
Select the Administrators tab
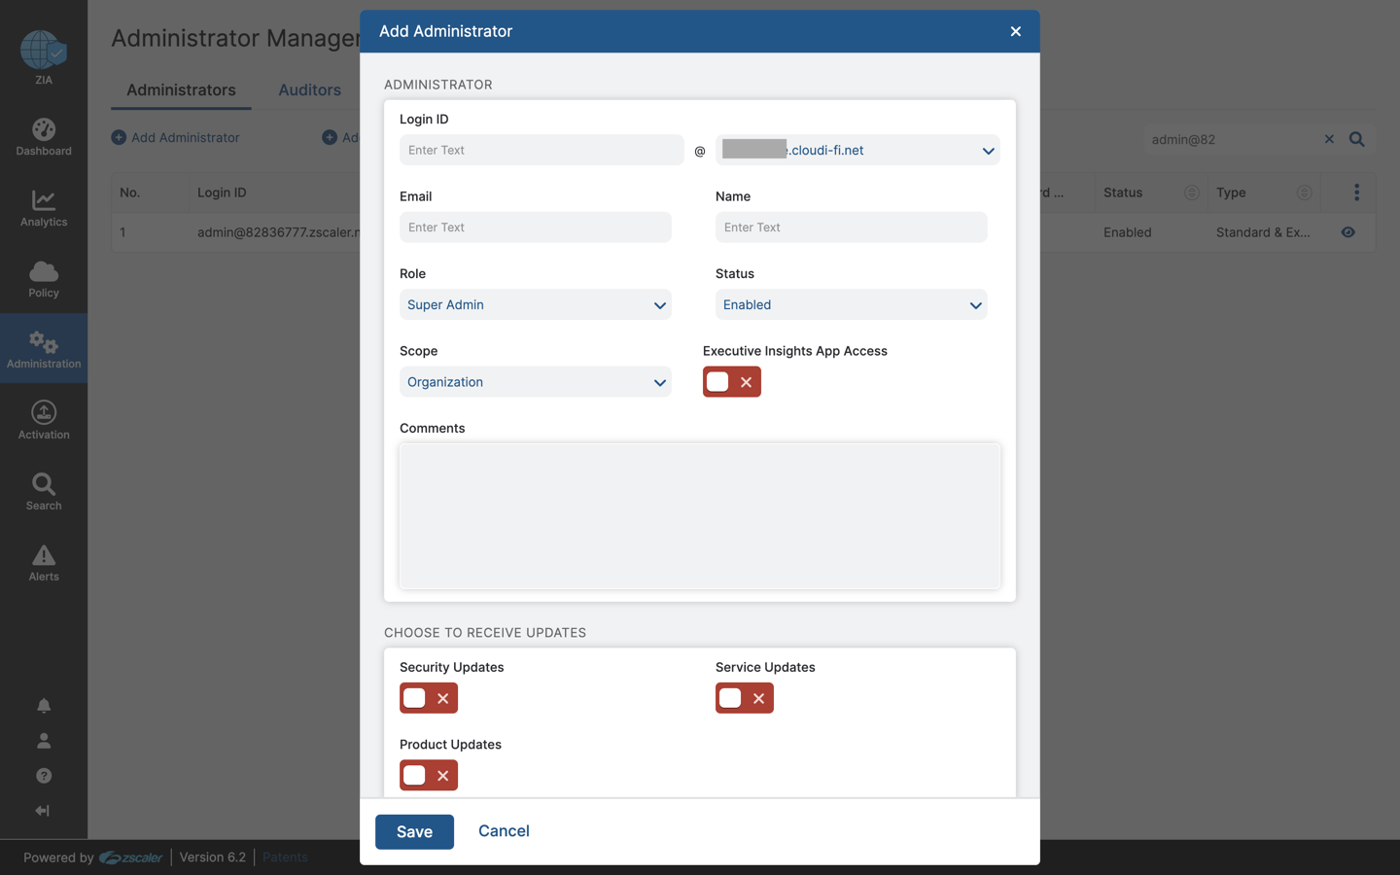point(180,89)
